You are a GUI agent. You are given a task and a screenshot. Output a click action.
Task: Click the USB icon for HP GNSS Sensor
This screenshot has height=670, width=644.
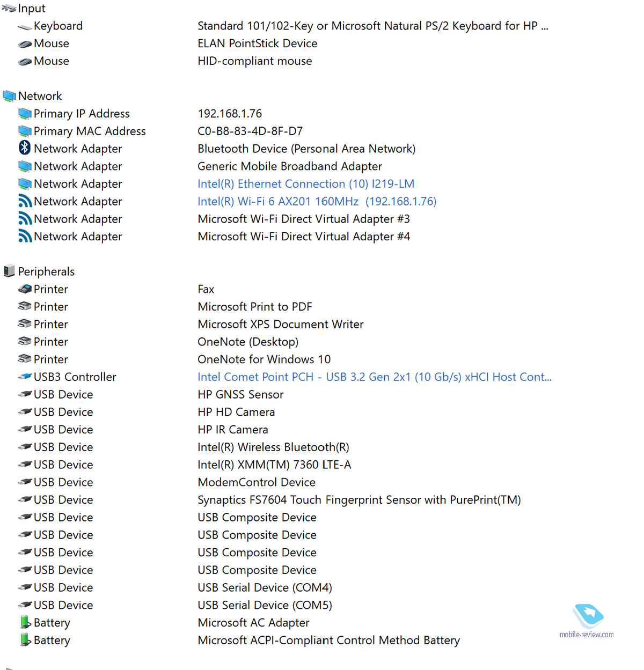tap(25, 394)
